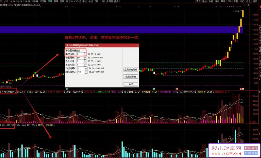Click the 指标分享 link in the banner
Viewport: 261px width, 158px height.
point(251,148)
